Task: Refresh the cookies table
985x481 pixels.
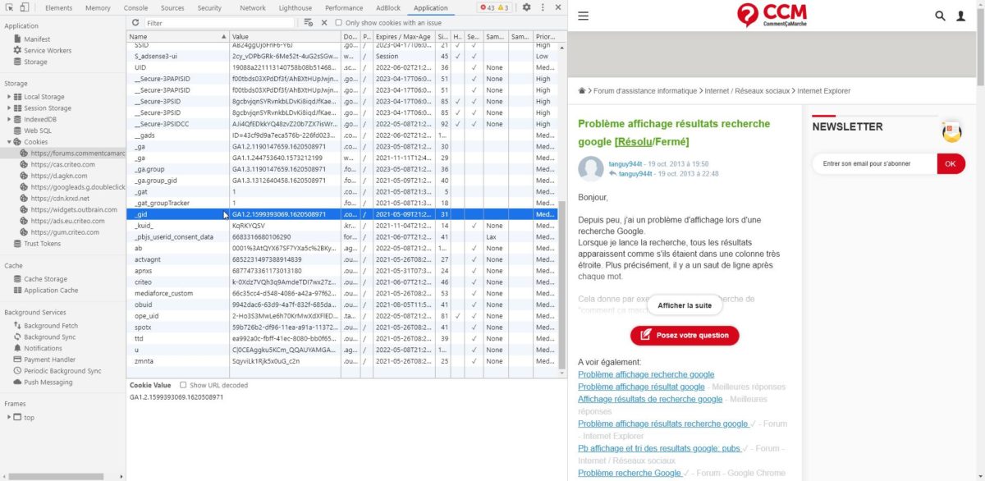Action: 135,23
